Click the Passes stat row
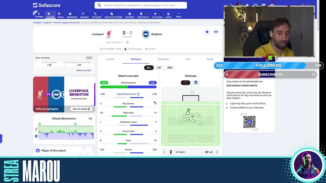Image resolution: width=326 pixels, height=183 pixels. click(x=128, y=151)
